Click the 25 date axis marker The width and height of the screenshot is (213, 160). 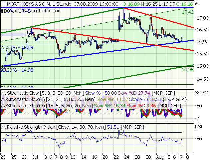click(14, 157)
